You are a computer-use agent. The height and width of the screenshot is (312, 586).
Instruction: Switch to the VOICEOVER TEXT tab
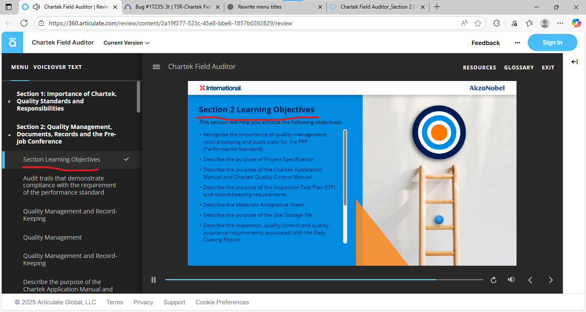point(57,67)
